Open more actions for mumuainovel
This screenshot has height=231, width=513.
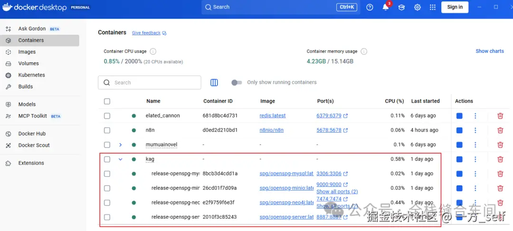pos(475,144)
